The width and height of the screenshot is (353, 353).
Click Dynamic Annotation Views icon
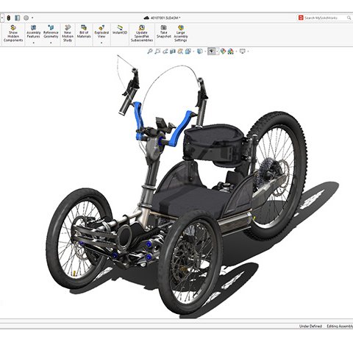[180, 51]
